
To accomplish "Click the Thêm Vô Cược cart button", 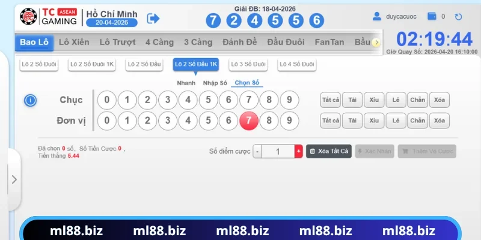I will click(x=427, y=152).
